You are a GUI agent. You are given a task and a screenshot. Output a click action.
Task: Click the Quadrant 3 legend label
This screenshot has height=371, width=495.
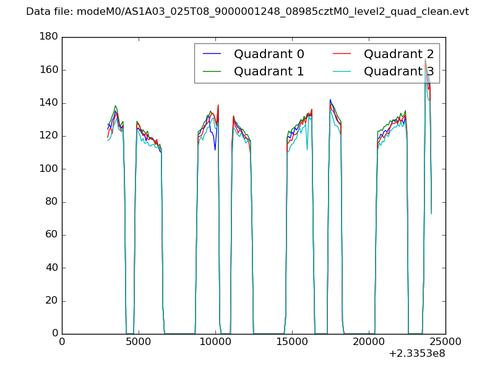(x=398, y=71)
